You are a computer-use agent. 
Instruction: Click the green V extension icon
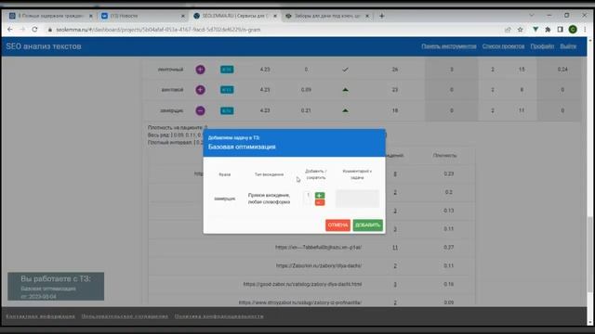coord(535,30)
